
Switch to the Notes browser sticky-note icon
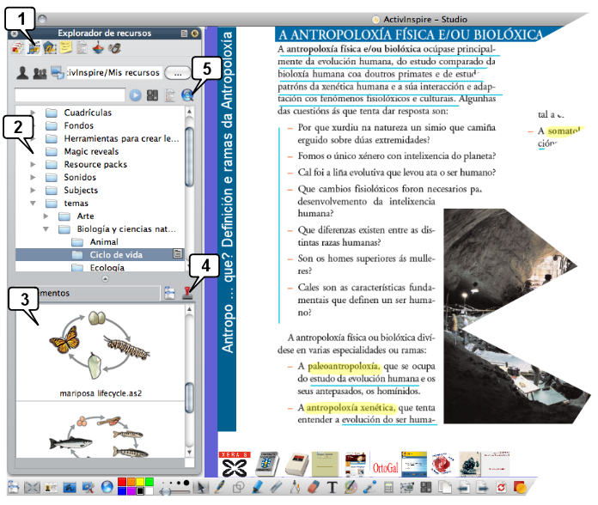point(66,49)
